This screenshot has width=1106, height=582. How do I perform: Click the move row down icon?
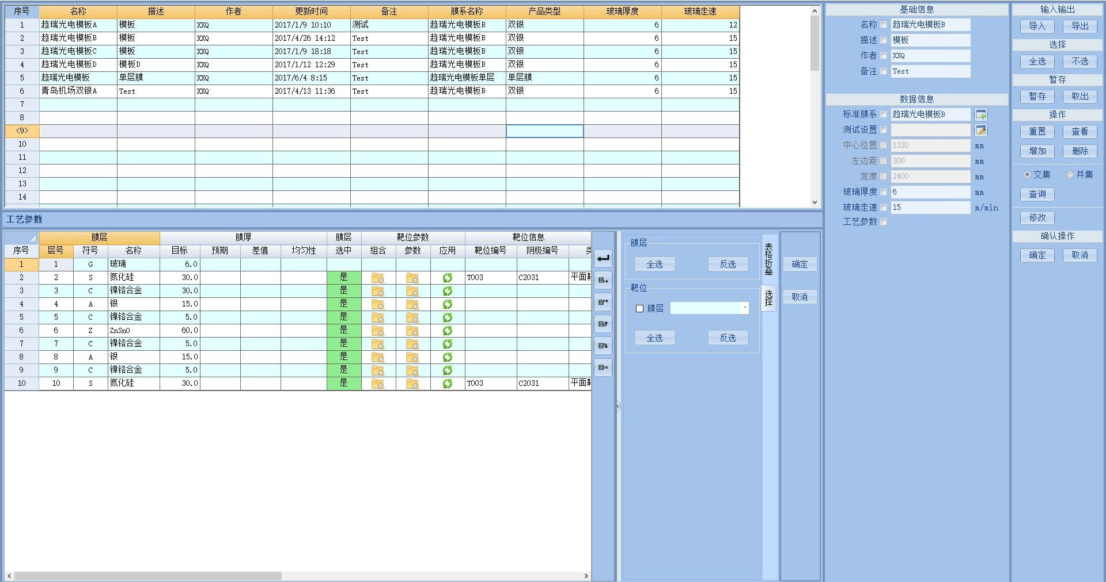603,346
